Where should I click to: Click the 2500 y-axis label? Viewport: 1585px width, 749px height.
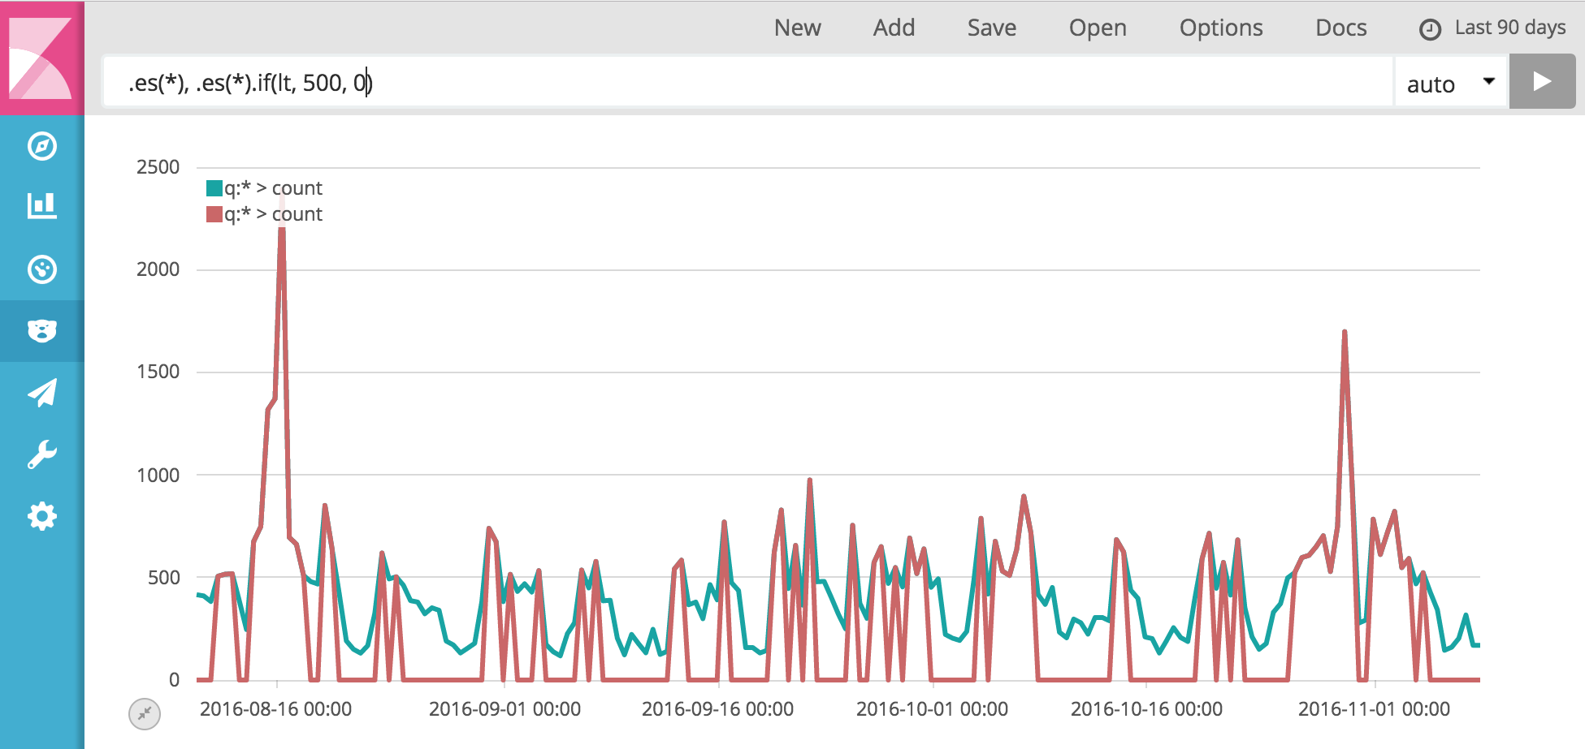(x=158, y=167)
